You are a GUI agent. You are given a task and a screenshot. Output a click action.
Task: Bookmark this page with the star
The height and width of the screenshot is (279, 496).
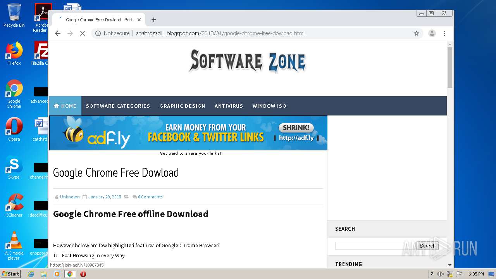[417, 33]
